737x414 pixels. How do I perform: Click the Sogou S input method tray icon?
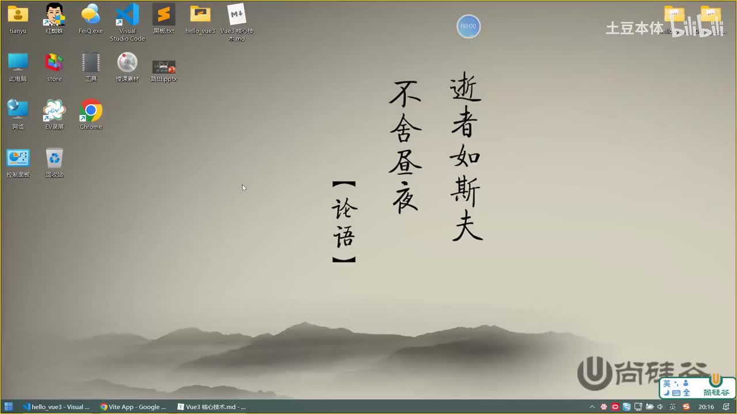pyautogui.click(x=686, y=407)
